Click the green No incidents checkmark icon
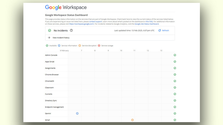Image resolution: width=223 pixels, height=125 pixels. [49, 31]
